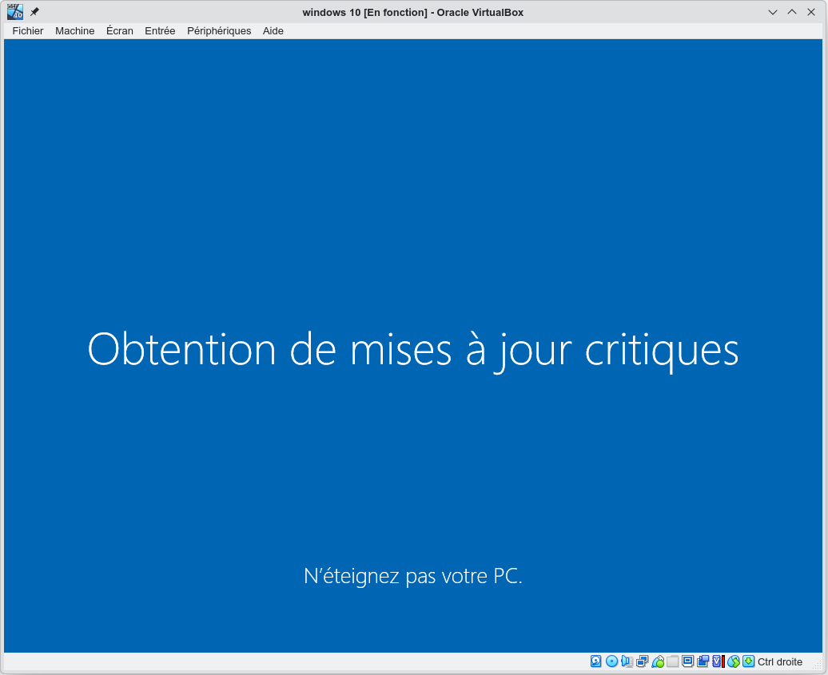
Task: Open the shared folders status icon
Action: click(x=673, y=661)
